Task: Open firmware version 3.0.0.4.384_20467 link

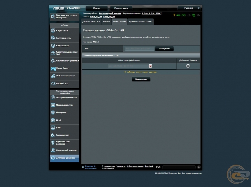Action: pyautogui.click(x=152, y=14)
